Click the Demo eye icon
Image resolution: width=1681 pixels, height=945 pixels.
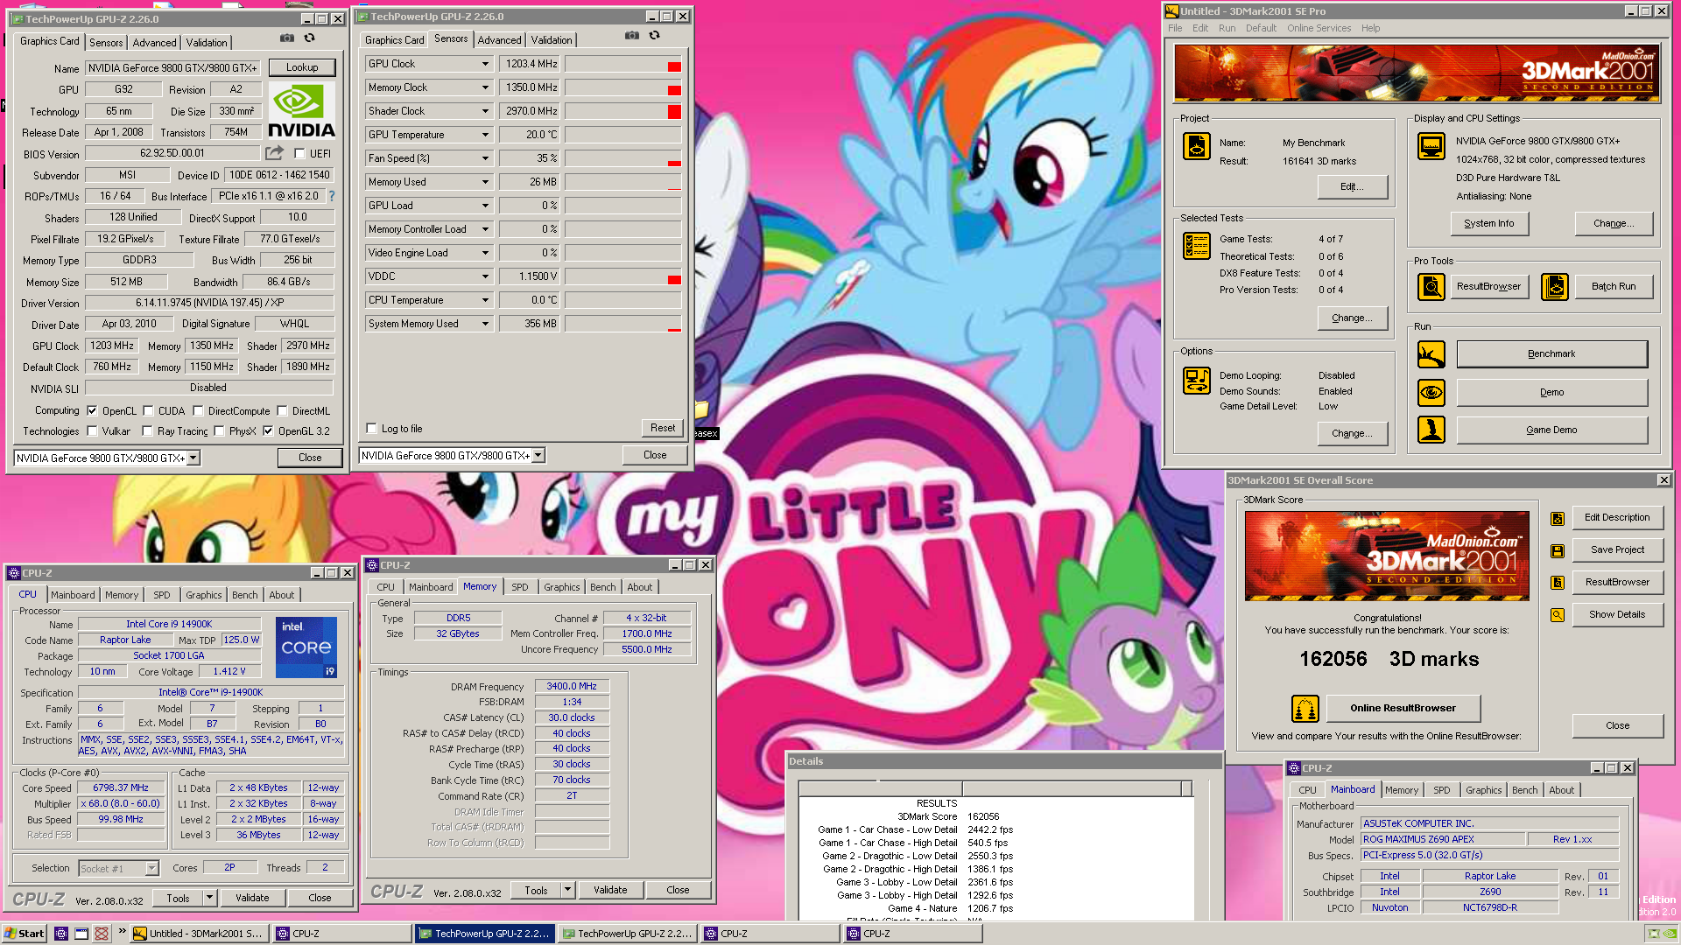coord(1431,392)
